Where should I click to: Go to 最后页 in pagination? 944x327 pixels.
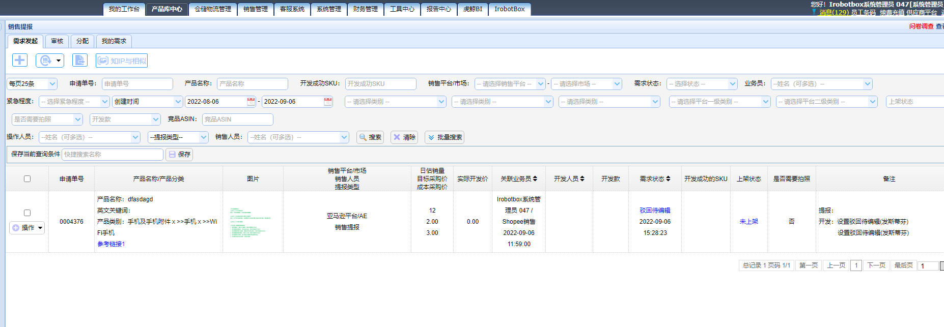click(904, 265)
